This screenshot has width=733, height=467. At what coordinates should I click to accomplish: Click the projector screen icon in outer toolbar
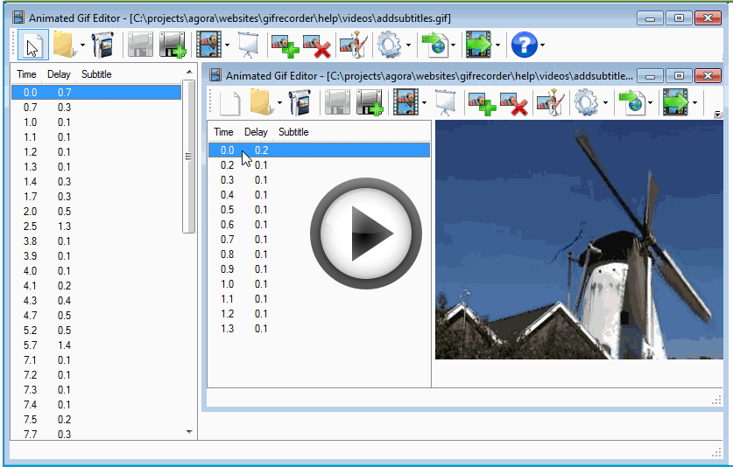tap(248, 45)
